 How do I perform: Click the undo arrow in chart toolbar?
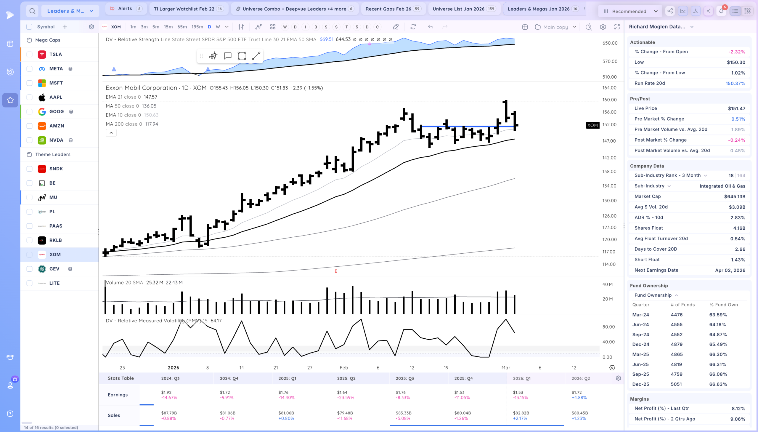(x=431, y=27)
